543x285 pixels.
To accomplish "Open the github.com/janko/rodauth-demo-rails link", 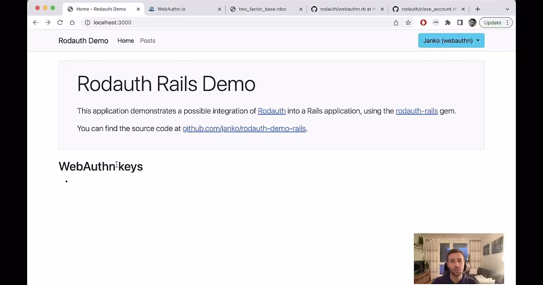I will point(244,128).
